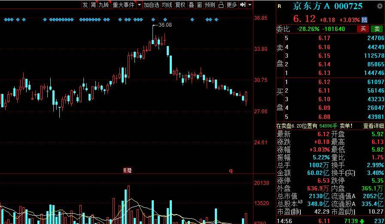Click buy level 3 price 6.10

[x=324, y=99]
